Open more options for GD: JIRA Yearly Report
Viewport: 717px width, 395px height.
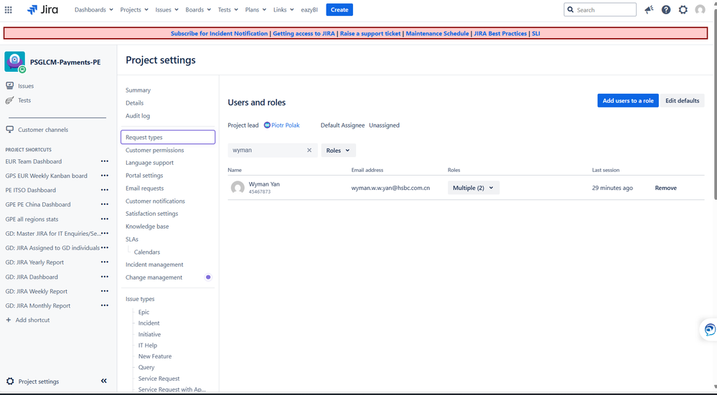pyautogui.click(x=105, y=262)
